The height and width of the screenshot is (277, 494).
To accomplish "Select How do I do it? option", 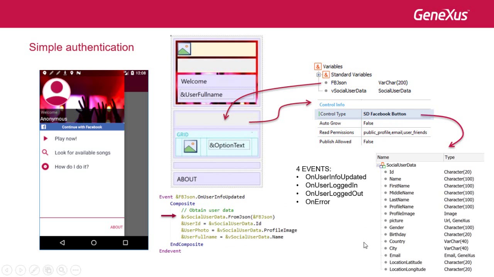I will pyautogui.click(x=72, y=167).
